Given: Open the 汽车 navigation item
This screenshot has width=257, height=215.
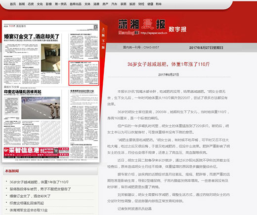Looking at the screenshot, I should [114, 4].
